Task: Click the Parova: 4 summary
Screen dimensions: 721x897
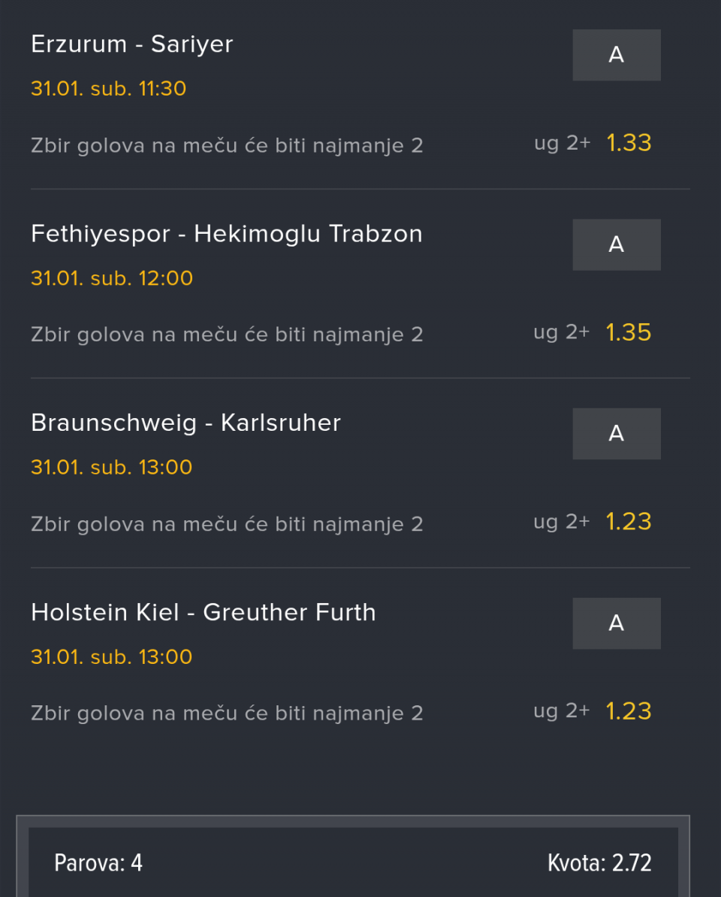Action: pyautogui.click(x=98, y=862)
